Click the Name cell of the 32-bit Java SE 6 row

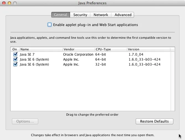coord(34,64)
